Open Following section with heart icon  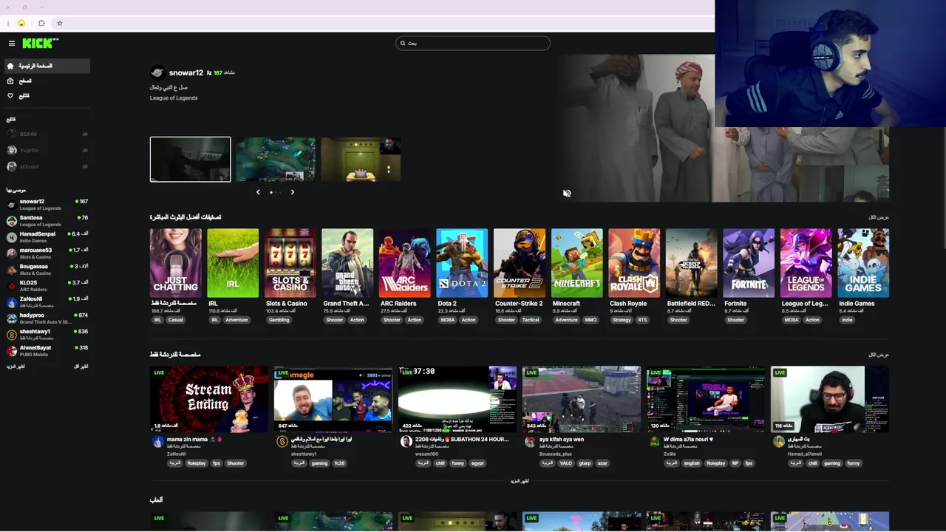coord(46,95)
